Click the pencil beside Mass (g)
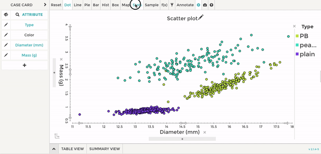Viewport: 321px width, 154px height. tap(6, 55)
